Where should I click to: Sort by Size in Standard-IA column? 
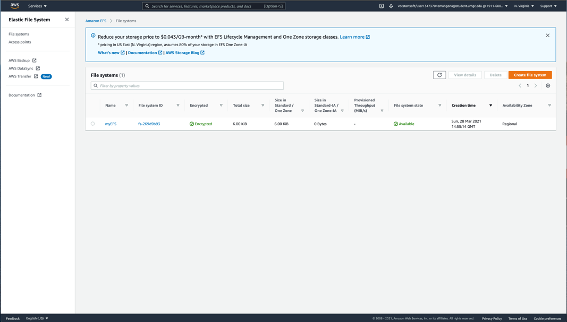(342, 111)
